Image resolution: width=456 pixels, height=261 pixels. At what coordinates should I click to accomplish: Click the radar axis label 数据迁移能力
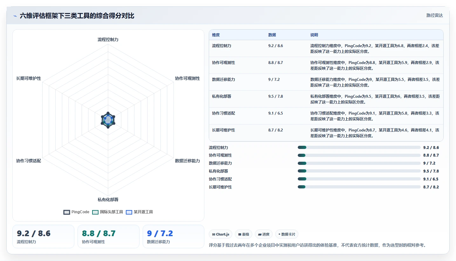click(187, 161)
